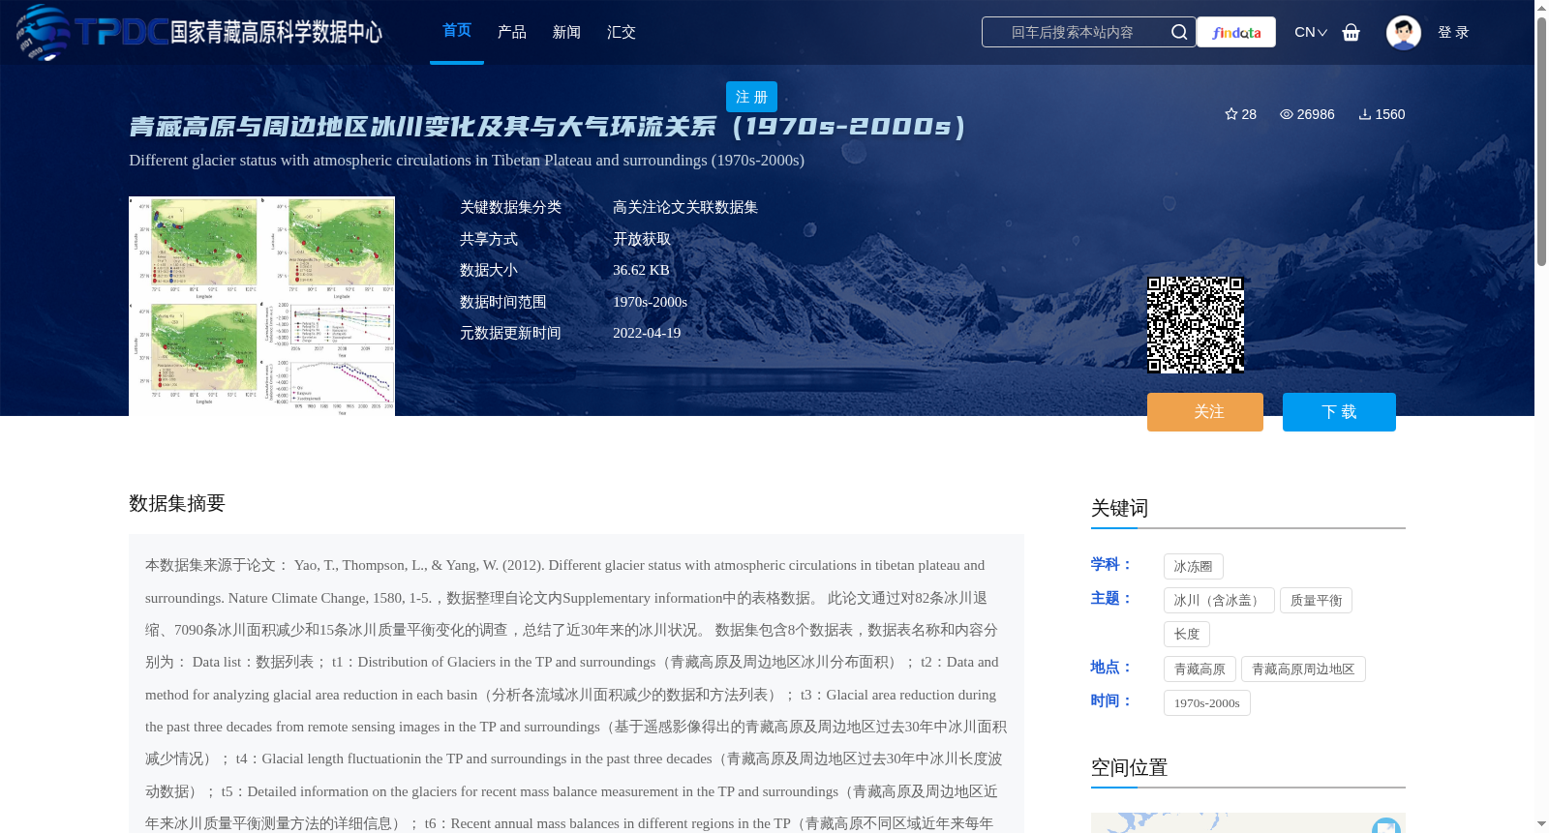
Task: Select the 青藏高原周边地区 location tag
Action: (1303, 669)
